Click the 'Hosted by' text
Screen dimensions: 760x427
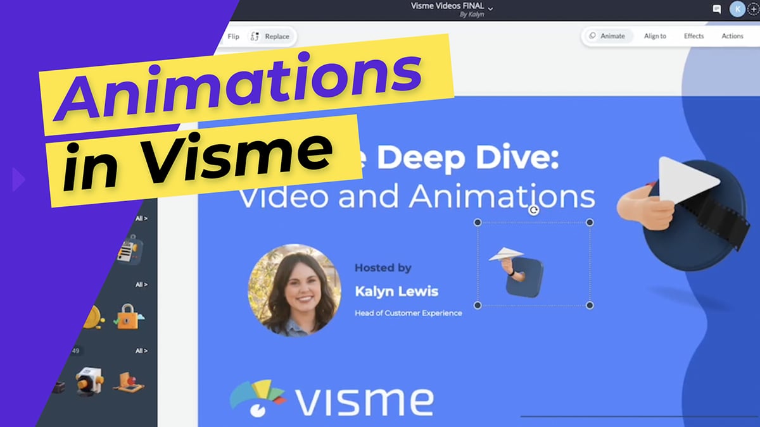point(383,268)
